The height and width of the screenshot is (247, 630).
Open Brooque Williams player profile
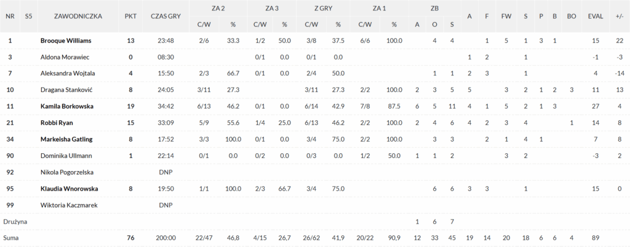[x=66, y=40]
